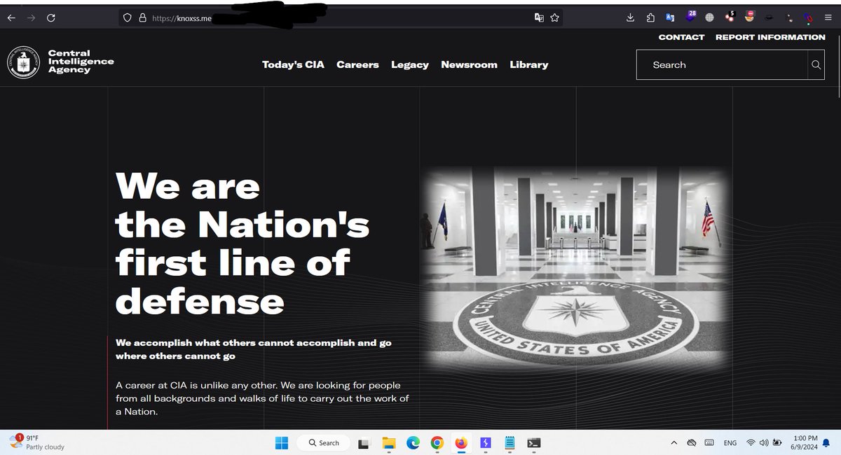
Task: Launch Google Chrome from the taskbar
Action: click(437, 442)
